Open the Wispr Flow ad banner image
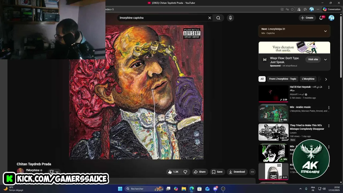This screenshot has width=343, height=193. 294,48
